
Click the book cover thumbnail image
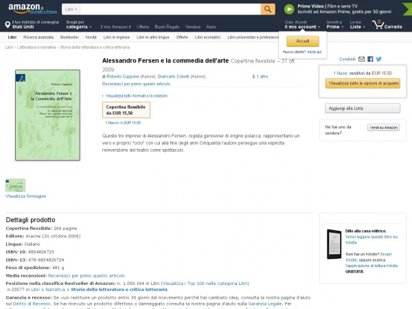tap(16, 185)
